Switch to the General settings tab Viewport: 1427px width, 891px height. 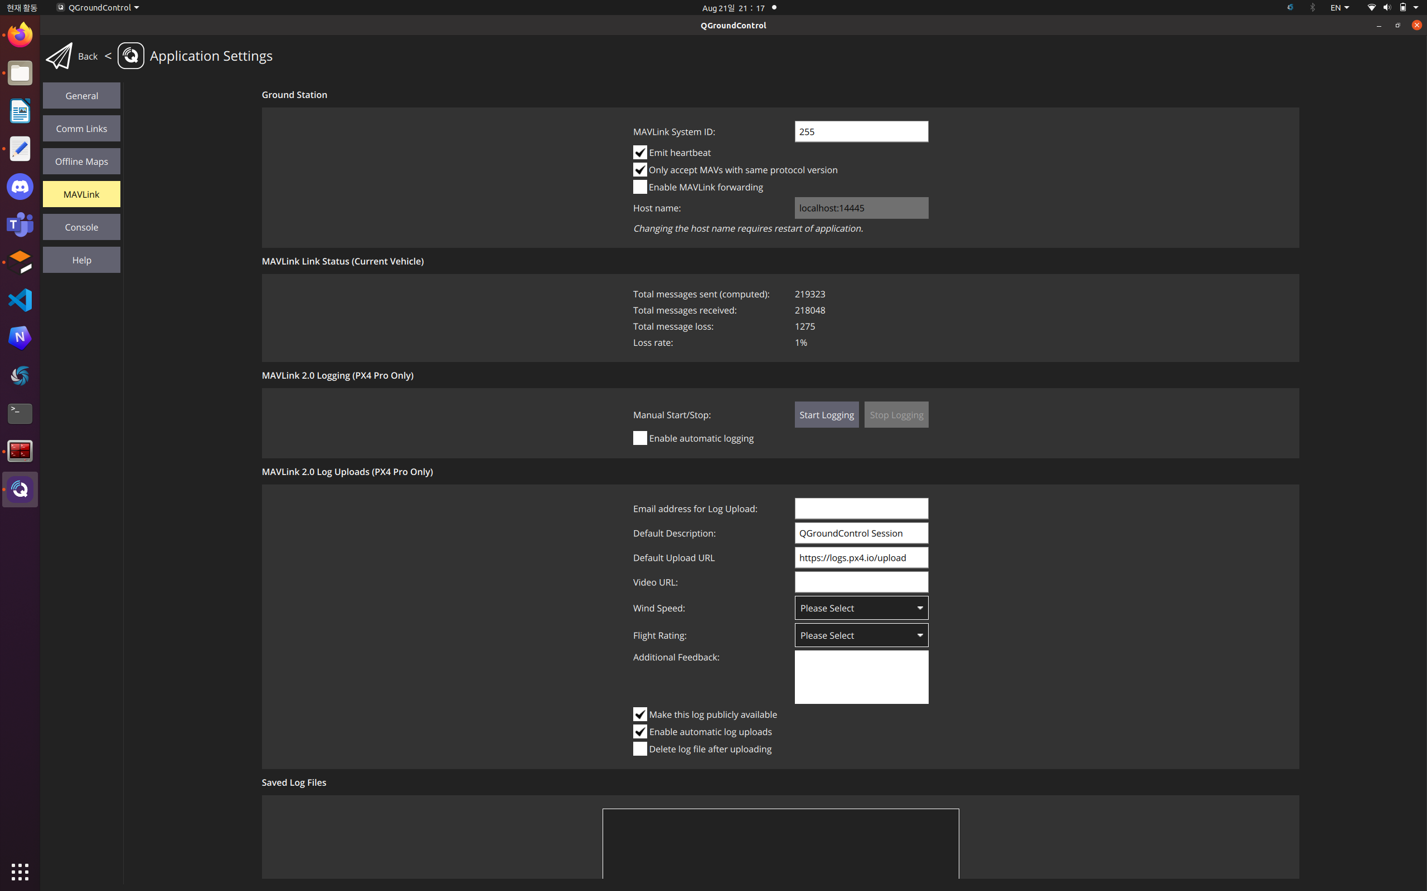pos(81,95)
